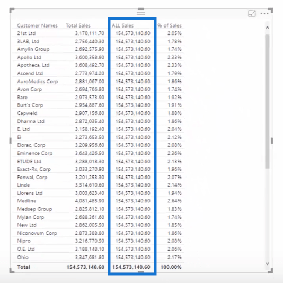
Task: Select Niconovum Corp customer name
Action: [37, 233]
